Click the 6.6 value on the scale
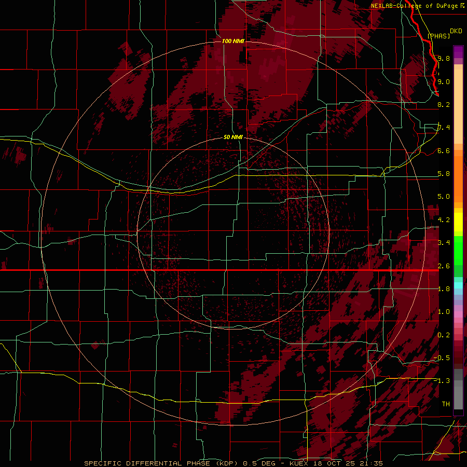 tap(444, 150)
